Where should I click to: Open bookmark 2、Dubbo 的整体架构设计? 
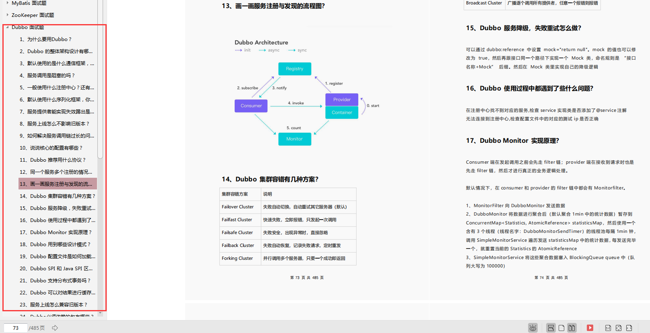pyautogui.click(x=56, y=51)
